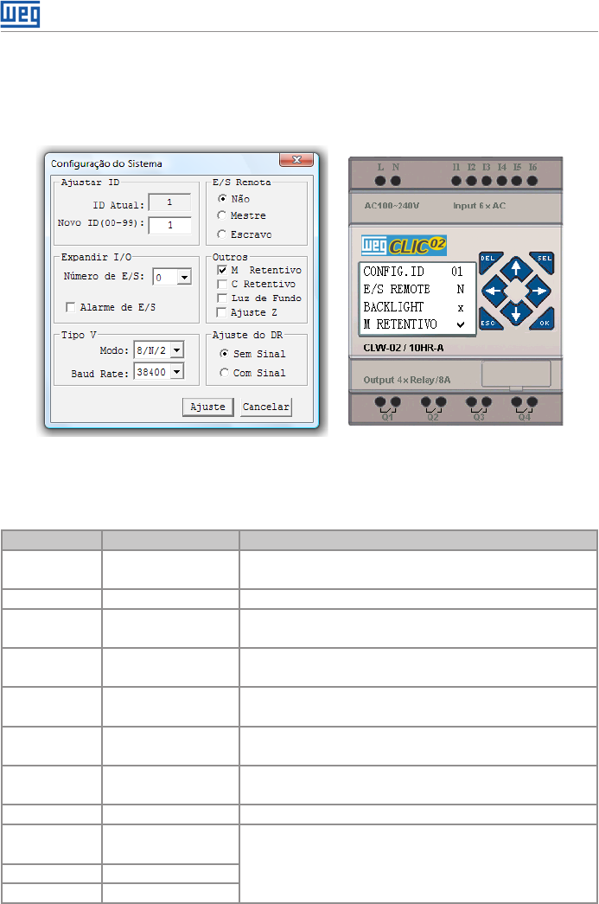
Task: Click the M RETENTIVO line on LCD
Action: 413,324
